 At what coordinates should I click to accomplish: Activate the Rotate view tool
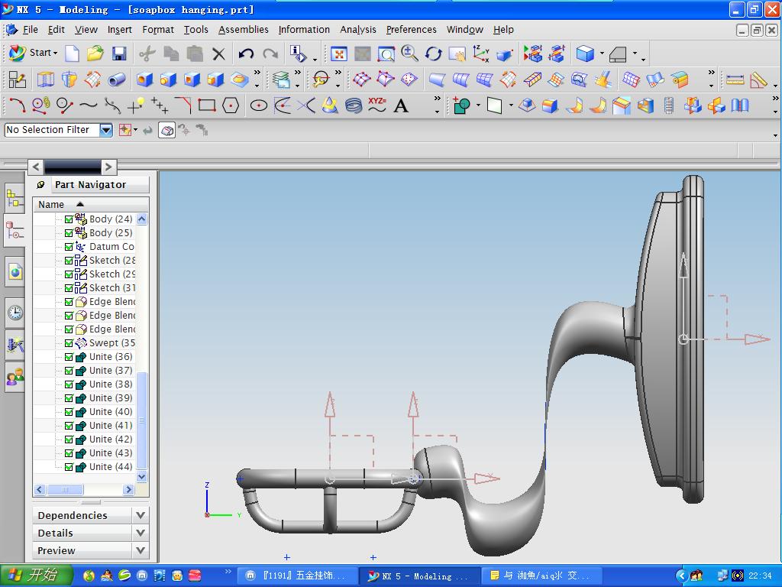[x=434, y=54]
